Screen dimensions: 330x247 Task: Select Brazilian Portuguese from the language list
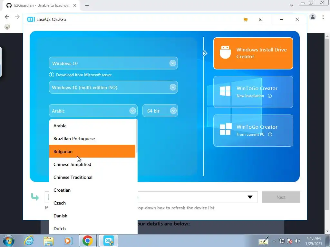(92, 139)
